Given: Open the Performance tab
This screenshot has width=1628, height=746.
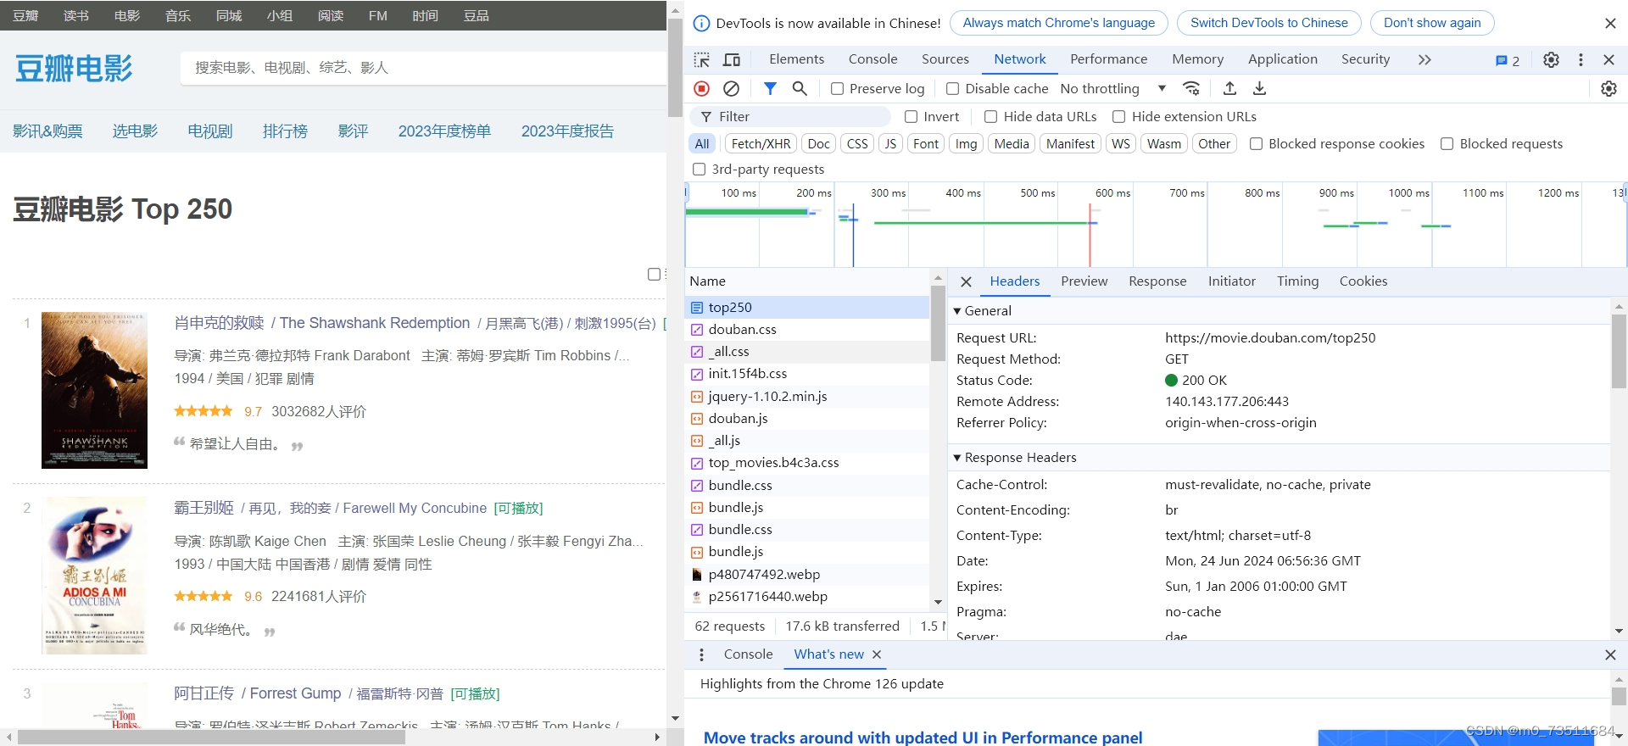Looking at the screenshot, I should pyautogui.click(x=1108, y=58).
